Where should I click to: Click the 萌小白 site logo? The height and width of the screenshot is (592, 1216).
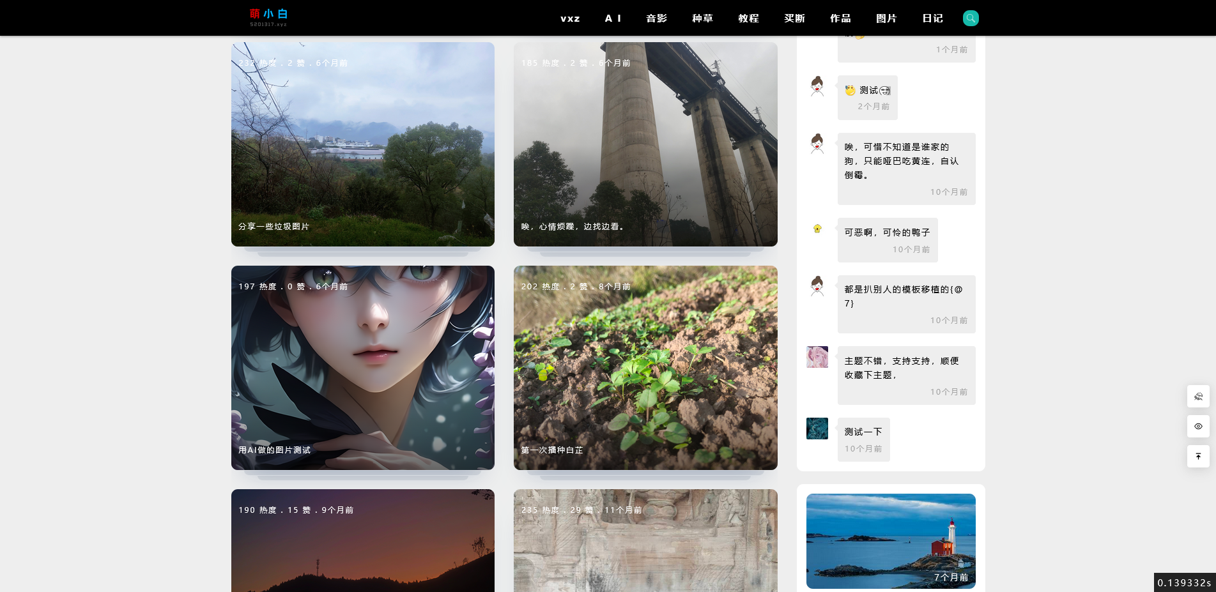[x=269, y=17]
